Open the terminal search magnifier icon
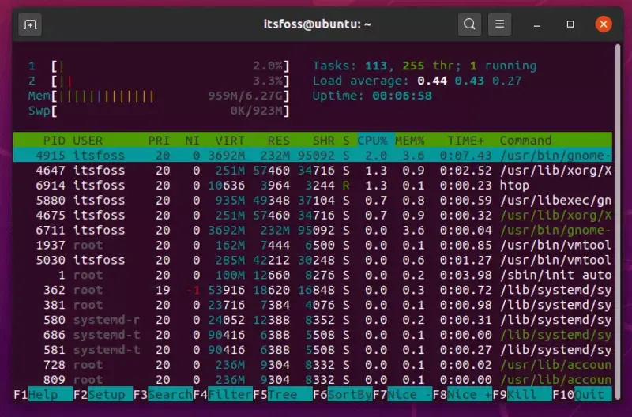 pyautogui.click(x=469, y=24)
